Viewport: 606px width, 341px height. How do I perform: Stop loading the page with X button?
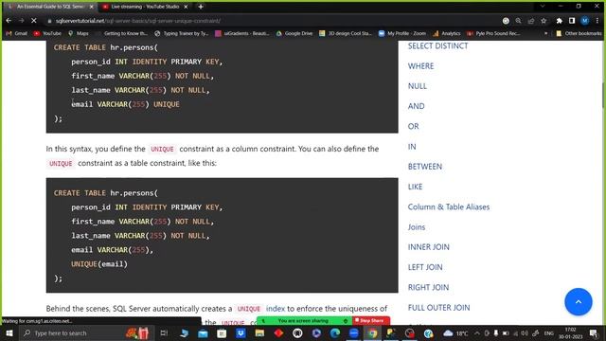pyautogui.click(x=34, y=21)
